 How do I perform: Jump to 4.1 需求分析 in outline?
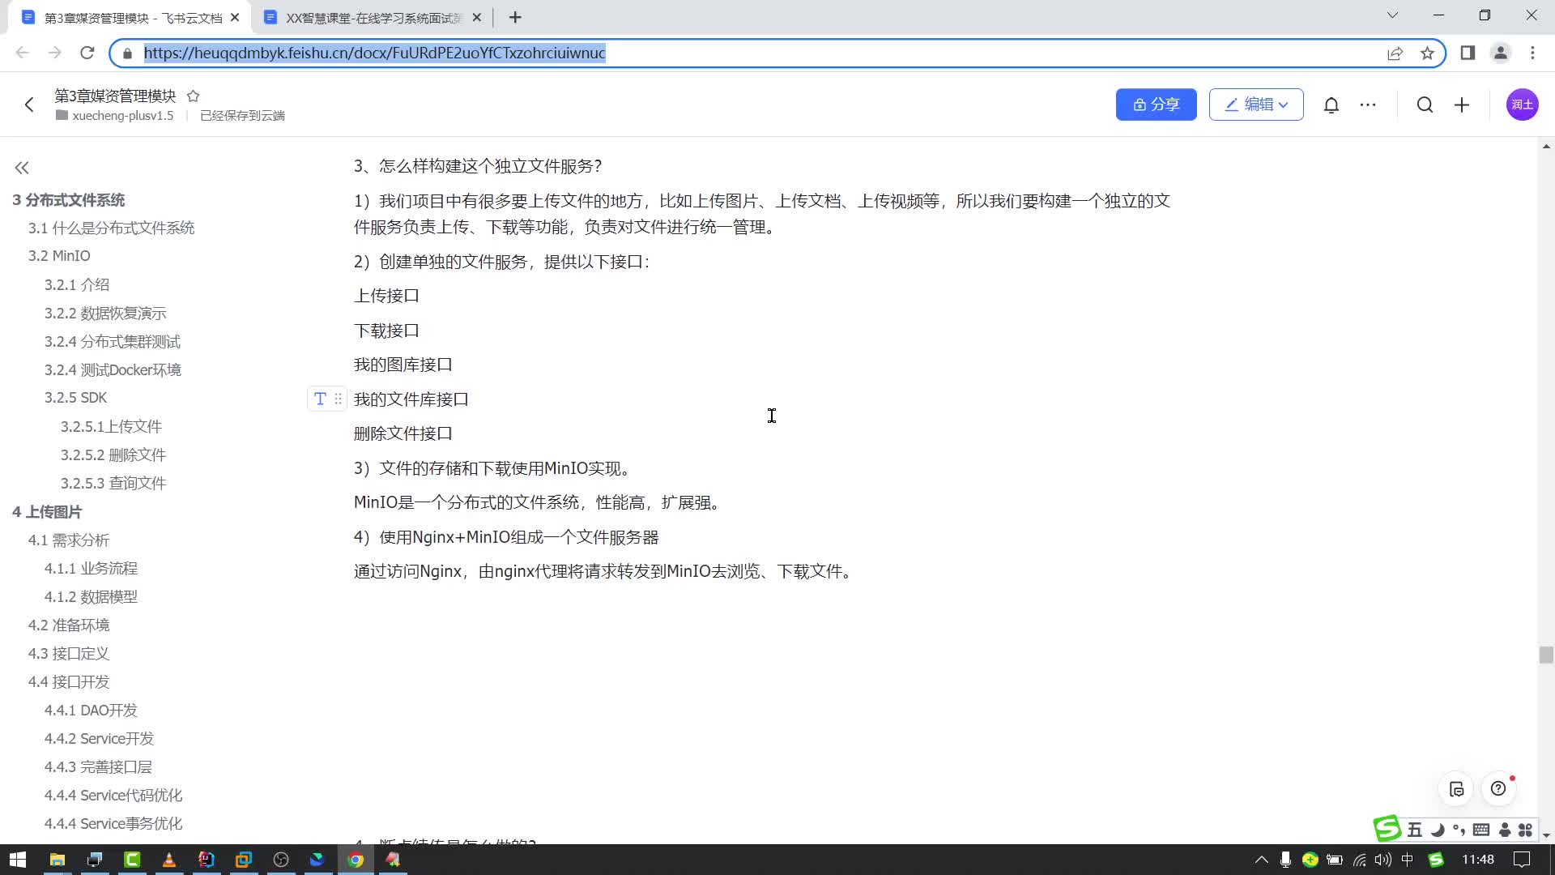click(69, 540)
